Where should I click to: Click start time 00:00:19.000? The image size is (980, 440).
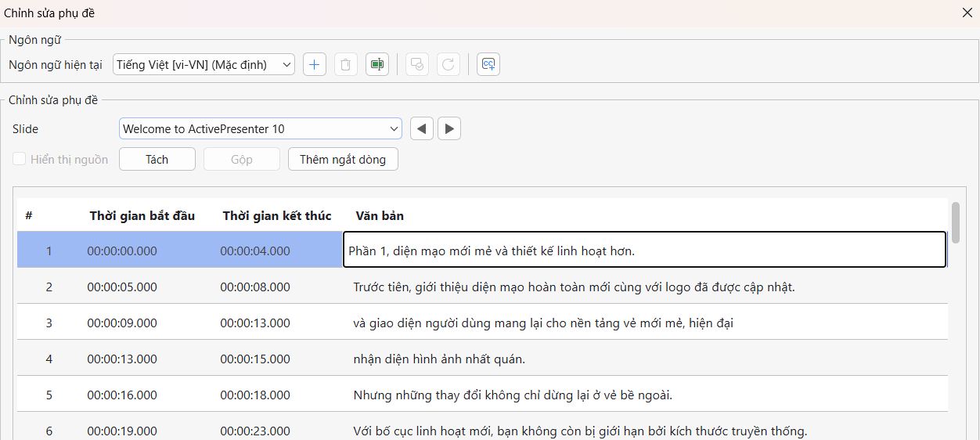click(x=122, y=431)
